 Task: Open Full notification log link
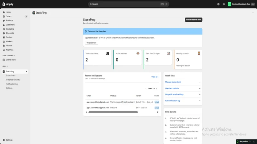pos(173,101)
